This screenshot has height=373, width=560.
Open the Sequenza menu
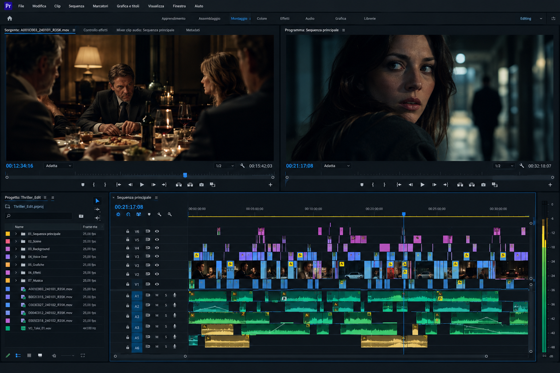pos(77,6)
